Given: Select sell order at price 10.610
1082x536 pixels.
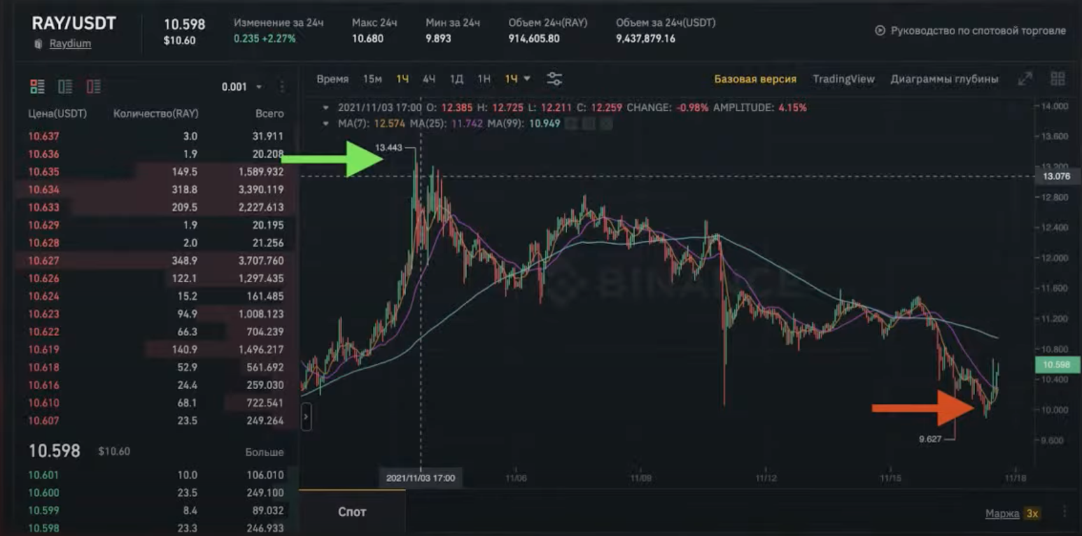Looking at the screenshot, I should [x=156, y=403].
